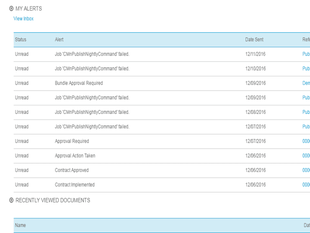The width and height of the screenshot is (310, 233).
Task: Sort alerts by the Date Sent column header
Action: (x=254, y=40)
